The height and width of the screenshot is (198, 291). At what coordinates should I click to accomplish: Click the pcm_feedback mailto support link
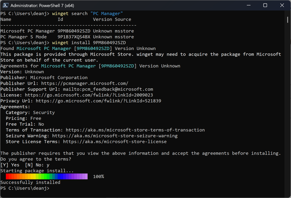(x=107, y=89)
